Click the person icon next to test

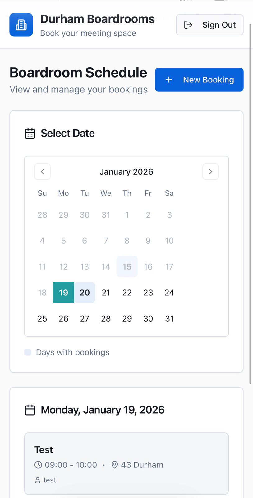(38, 480)
